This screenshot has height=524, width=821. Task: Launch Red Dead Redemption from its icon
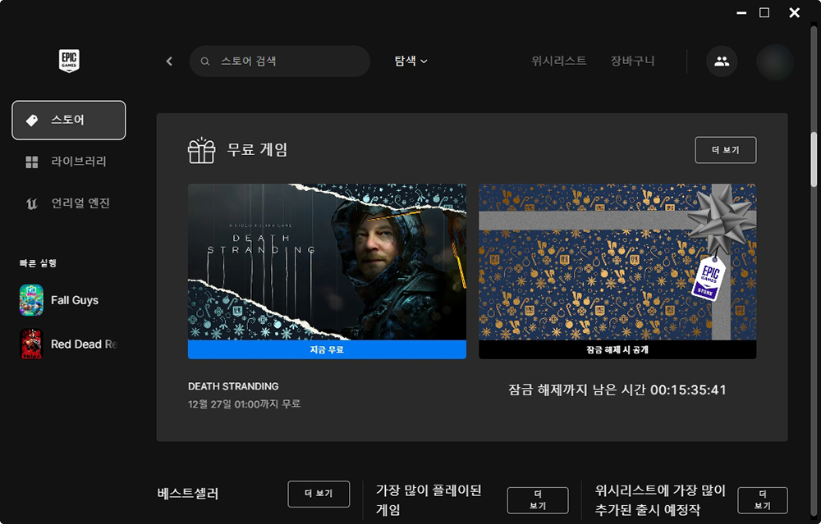click(x=31, y=344)
